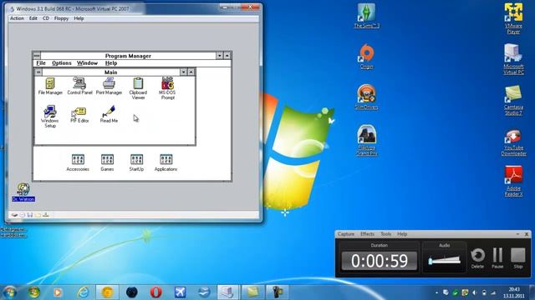Open the recorder's Help menu

coord(402,234)
